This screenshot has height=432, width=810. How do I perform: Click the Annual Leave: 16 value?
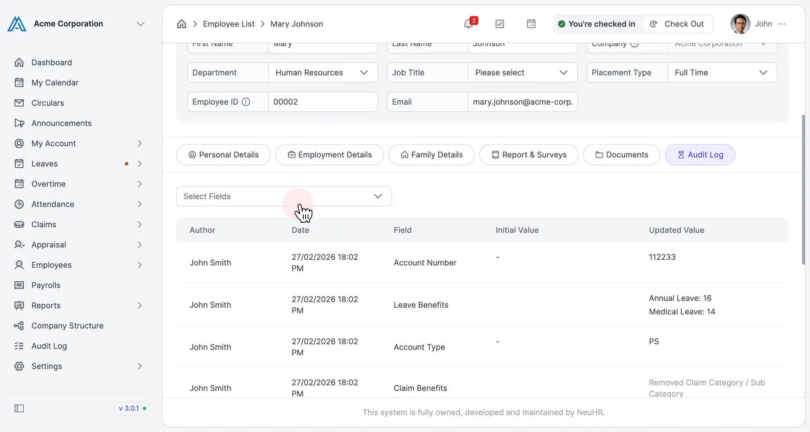(x=680, y=298)
